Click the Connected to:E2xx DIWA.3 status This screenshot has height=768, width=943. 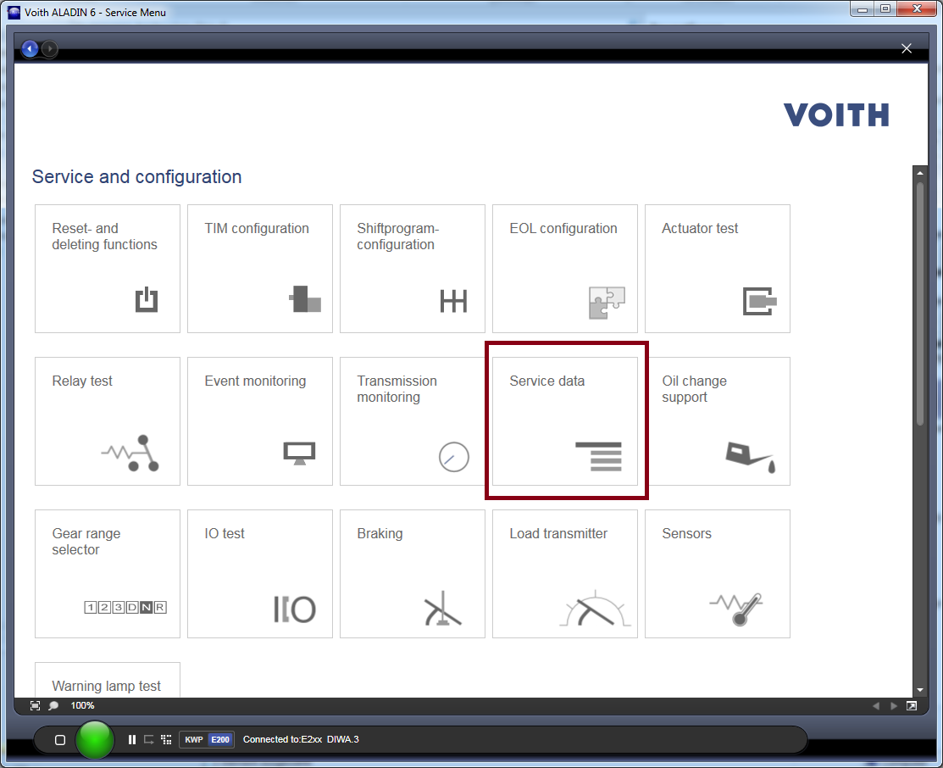(x=301, y=740)
